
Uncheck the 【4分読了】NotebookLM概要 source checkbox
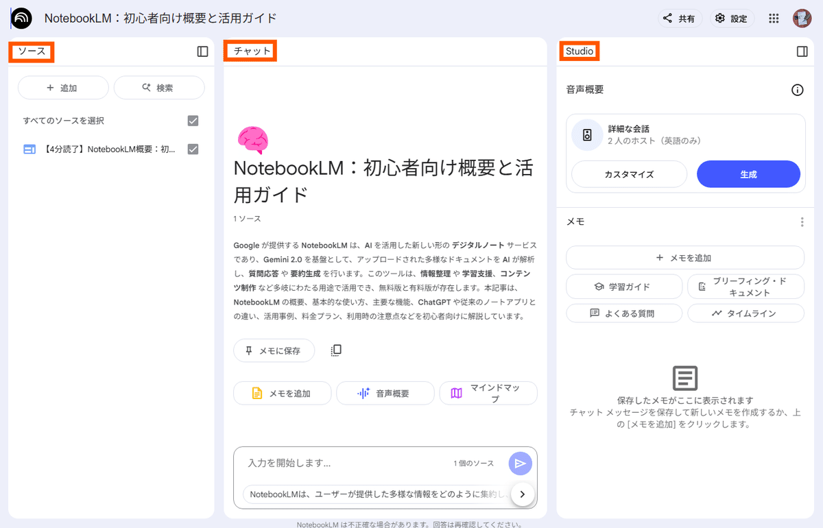(193, 149)
